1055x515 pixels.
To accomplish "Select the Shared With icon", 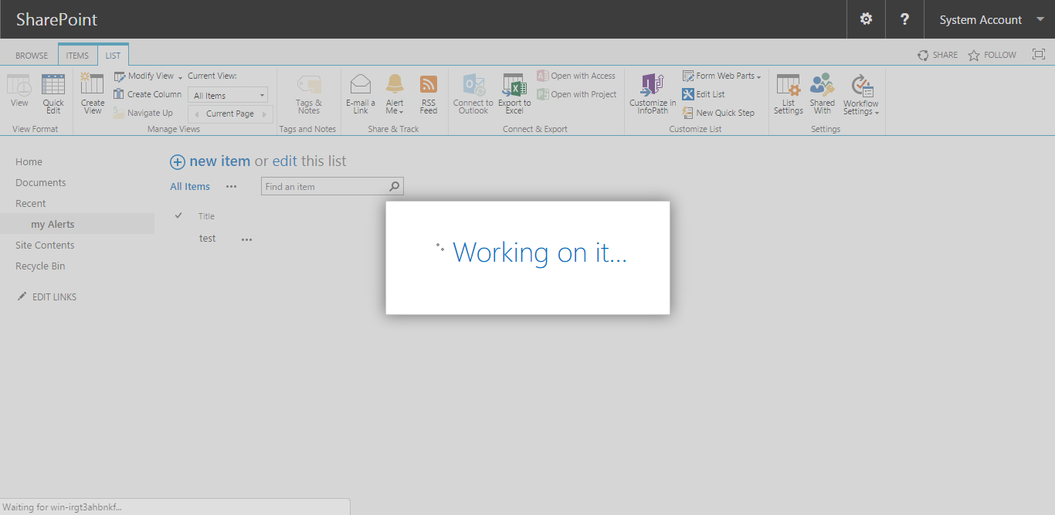I will [x=822, y=94].
